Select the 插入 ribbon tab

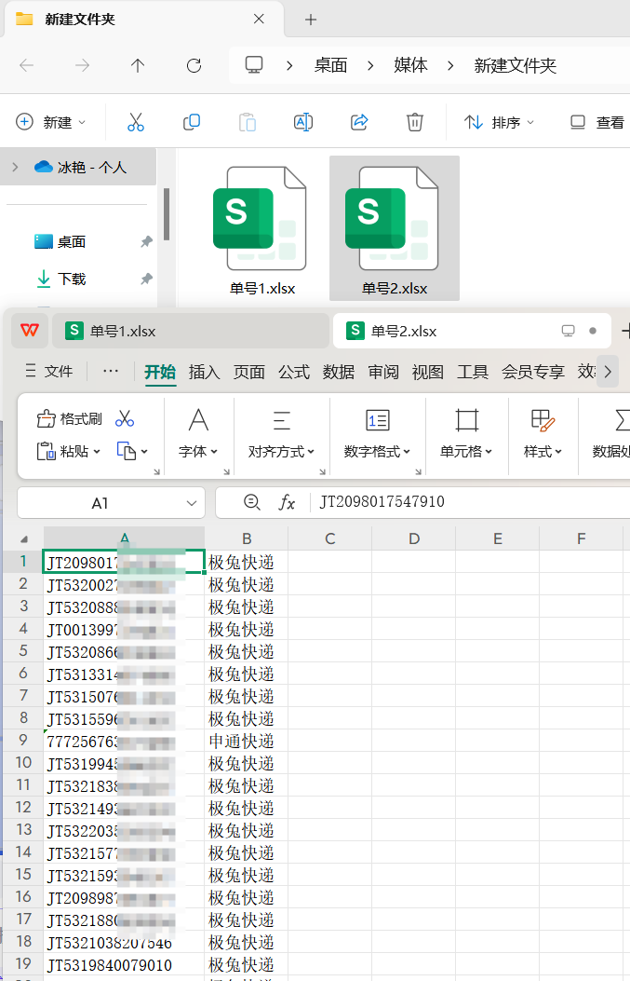click(x=205, y=372)
